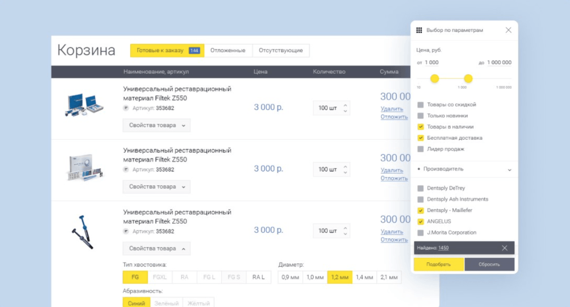Click the Артикул icon in the first product row

pyautogui.click(x=126, y=108)
